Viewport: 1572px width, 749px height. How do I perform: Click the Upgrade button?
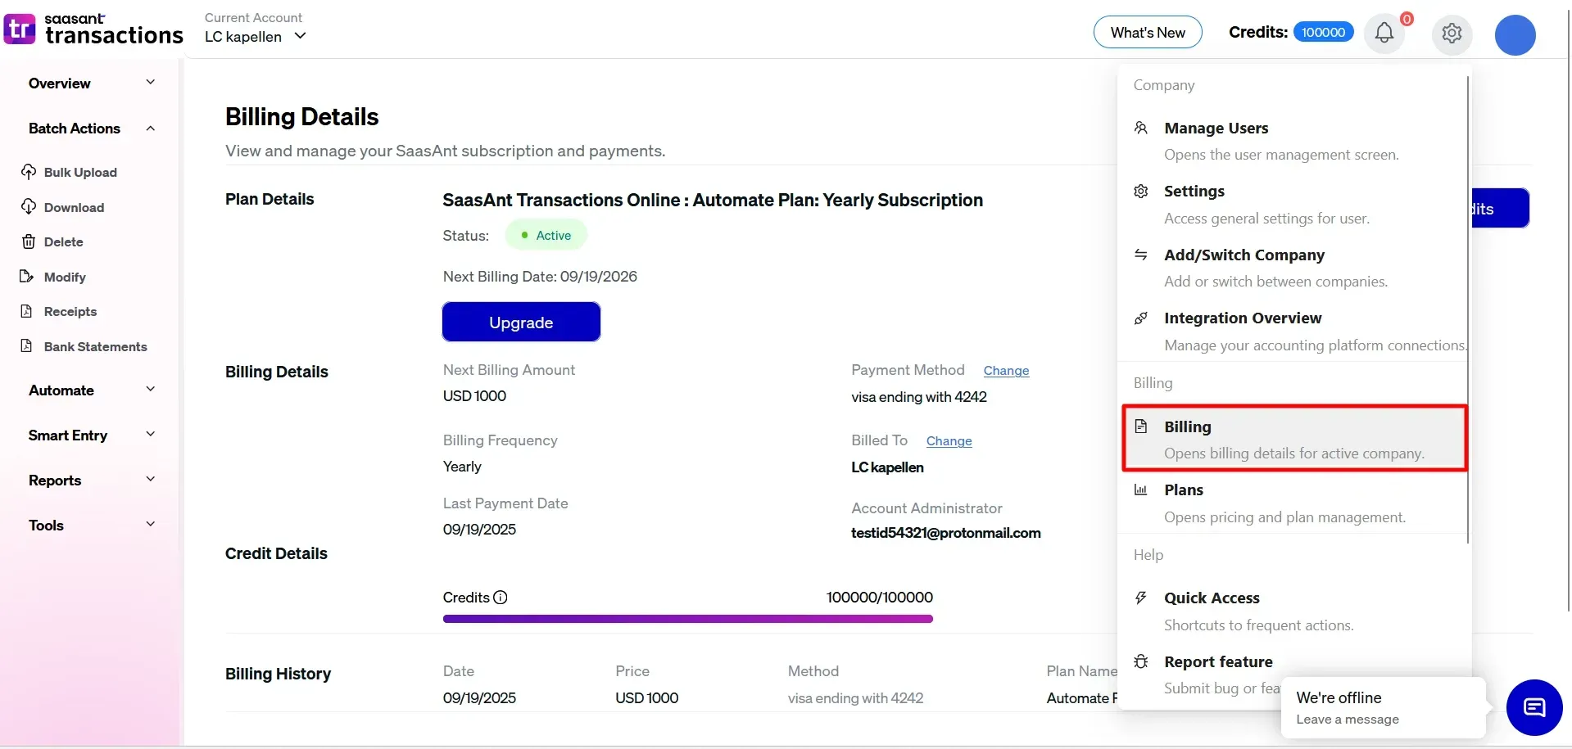[x=521, y=323]
